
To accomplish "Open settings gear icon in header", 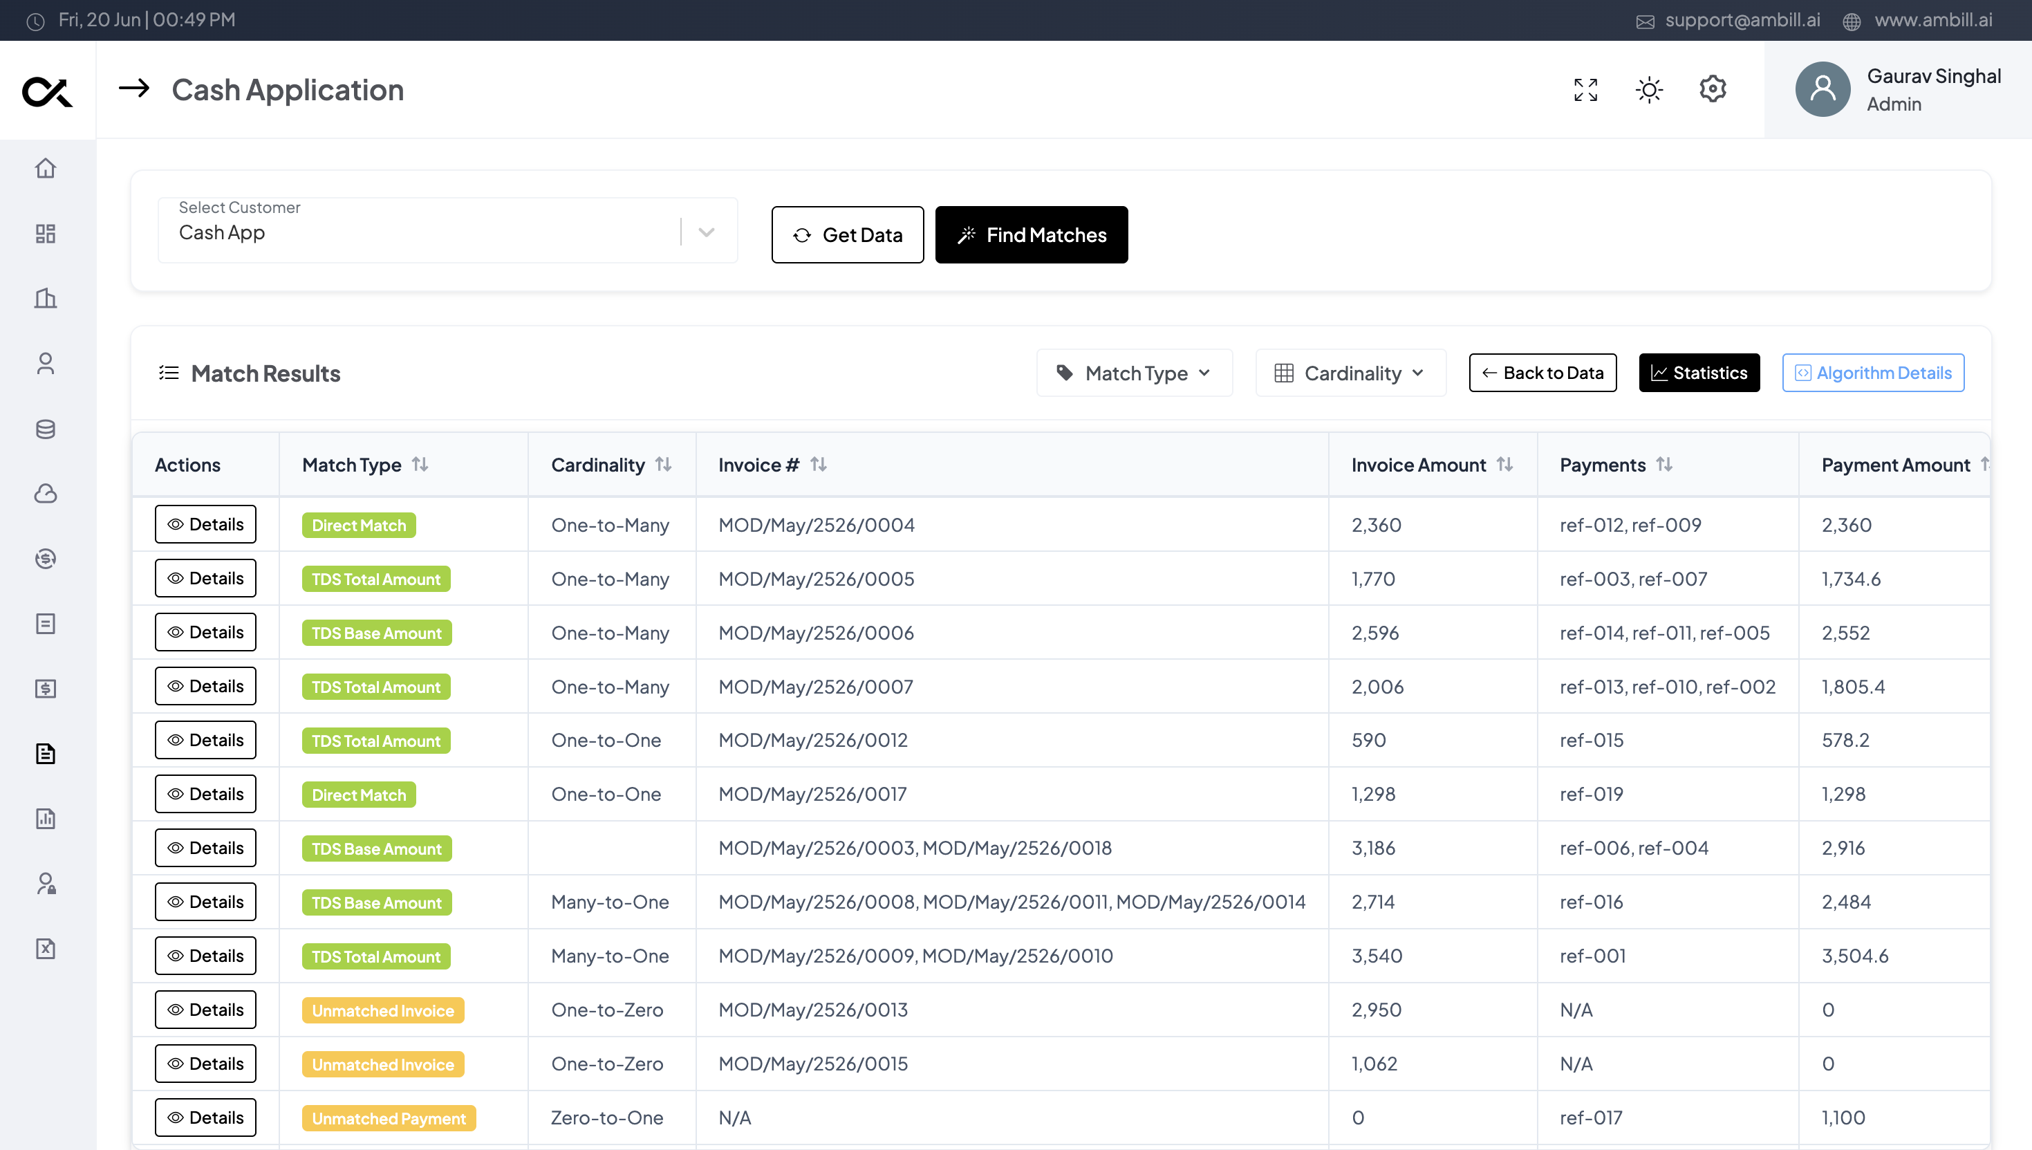I will (1713, 89).
